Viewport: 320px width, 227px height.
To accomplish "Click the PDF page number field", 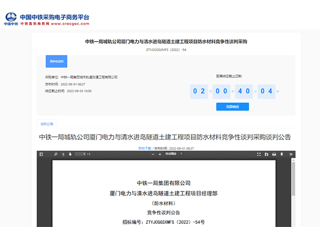I will [81, 154].
